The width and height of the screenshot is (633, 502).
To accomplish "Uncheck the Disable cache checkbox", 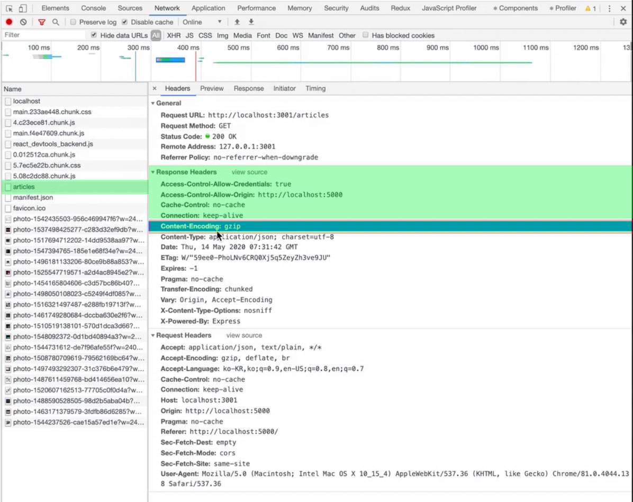I will coord(125,22).
